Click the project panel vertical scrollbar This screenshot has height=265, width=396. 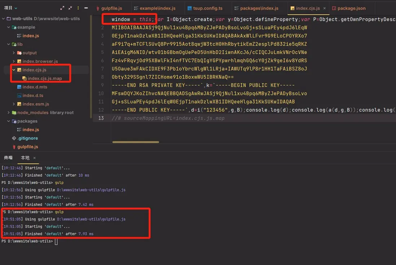point(91,67)
